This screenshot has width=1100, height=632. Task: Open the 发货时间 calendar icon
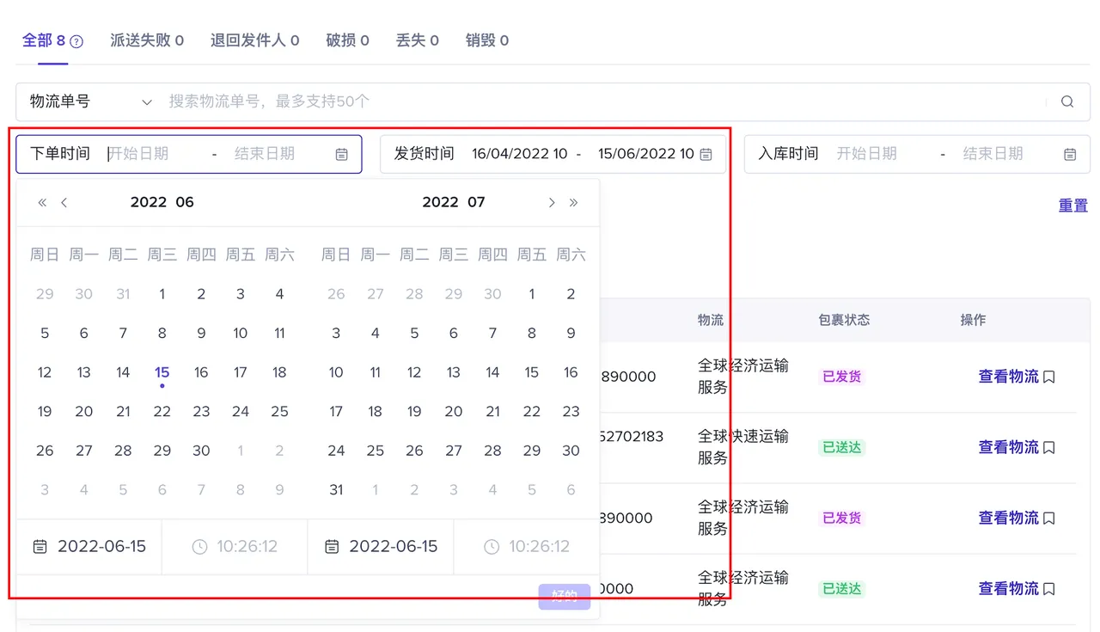[706, 154]
